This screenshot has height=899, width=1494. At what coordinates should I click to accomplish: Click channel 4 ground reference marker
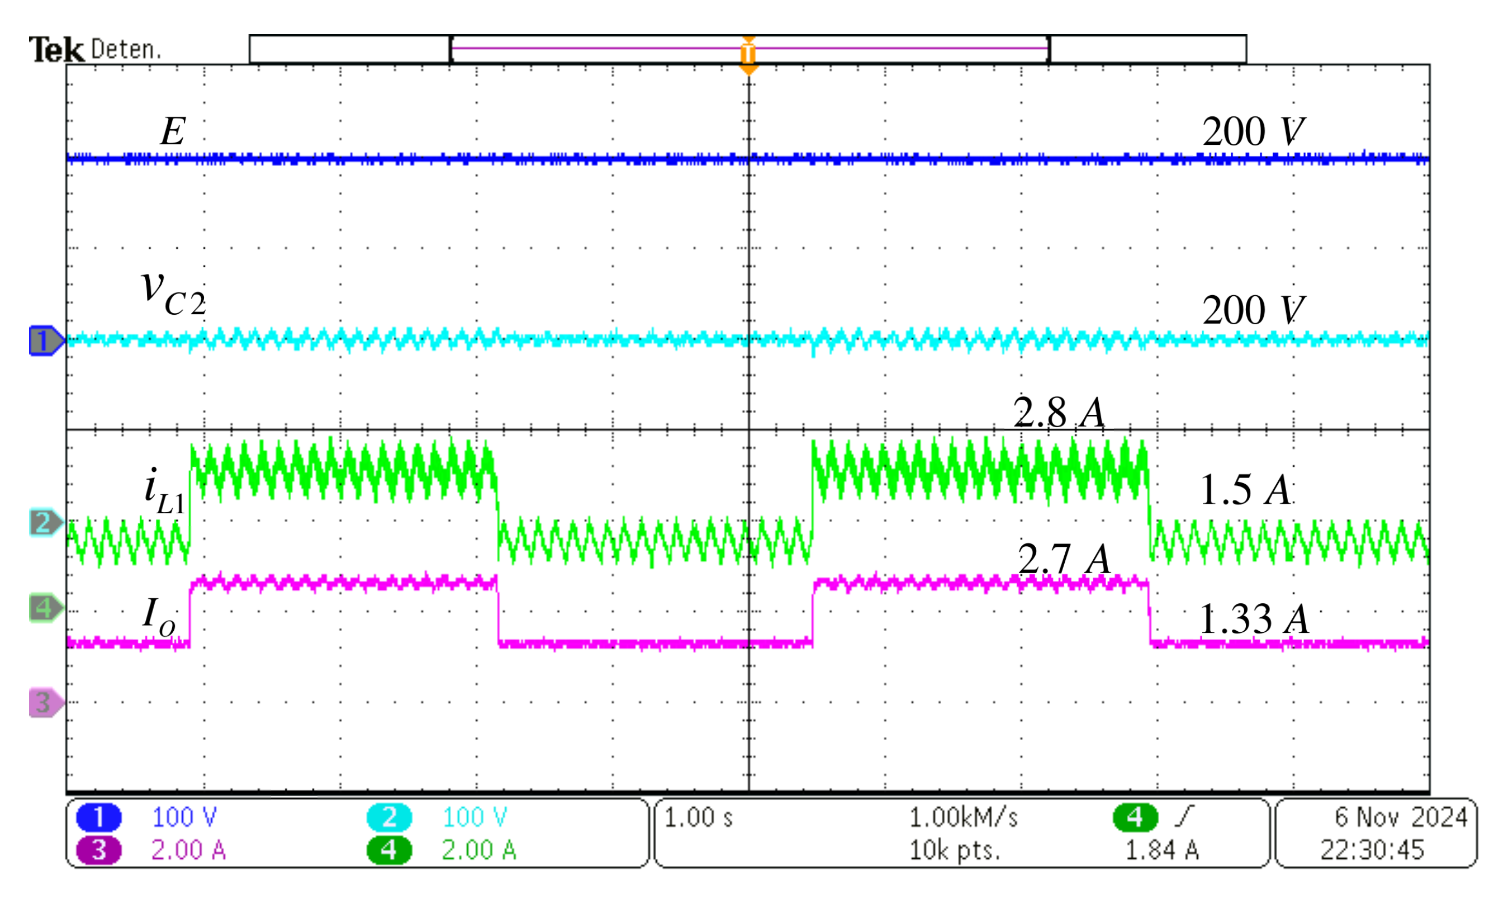coord(46,608)
